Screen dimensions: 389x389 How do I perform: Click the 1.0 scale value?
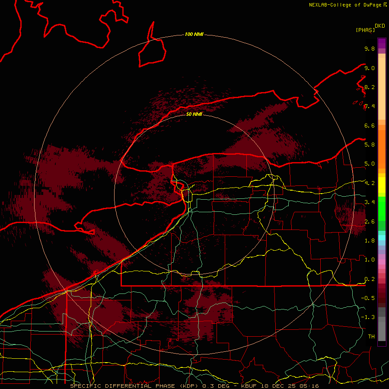tap(370, 260)
